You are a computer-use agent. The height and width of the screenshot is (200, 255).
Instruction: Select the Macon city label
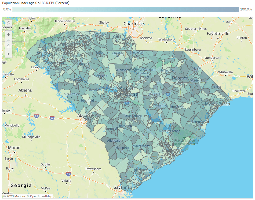coord(14,148)
